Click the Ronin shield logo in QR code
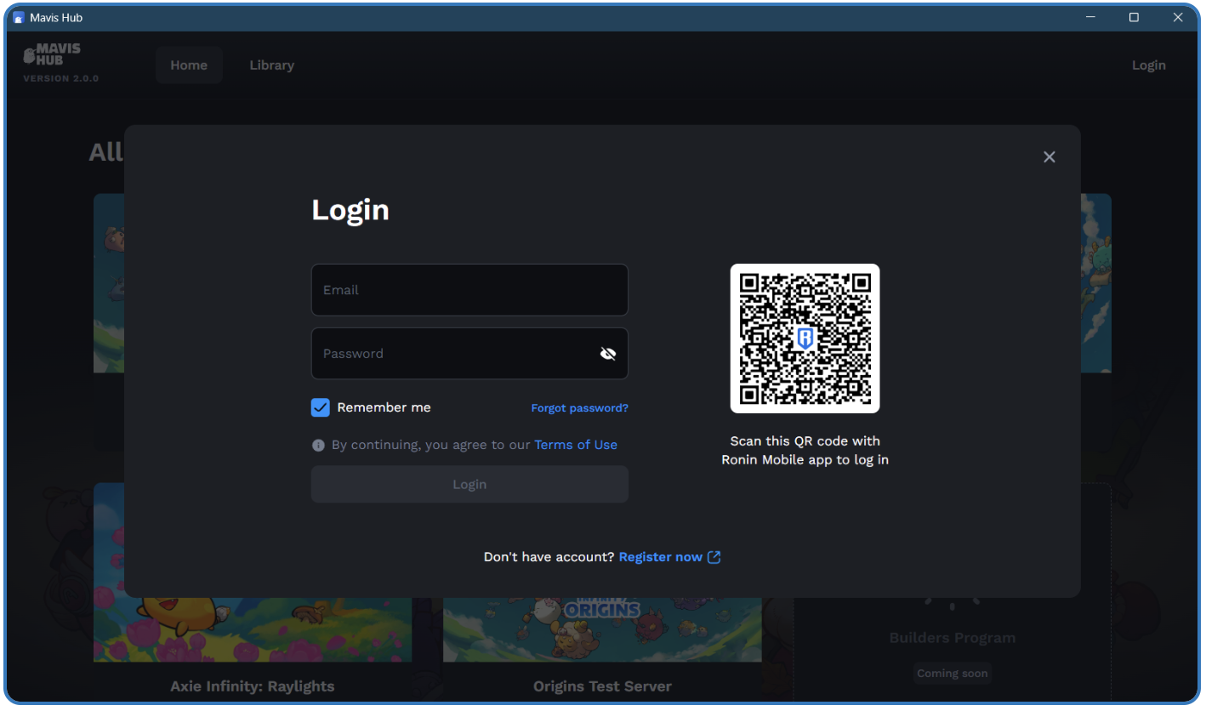Viewport: 1206px width, 711px height. [x=805, y=338]
